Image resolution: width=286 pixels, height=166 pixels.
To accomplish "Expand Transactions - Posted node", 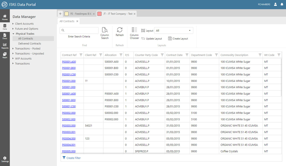I will 13,48.
